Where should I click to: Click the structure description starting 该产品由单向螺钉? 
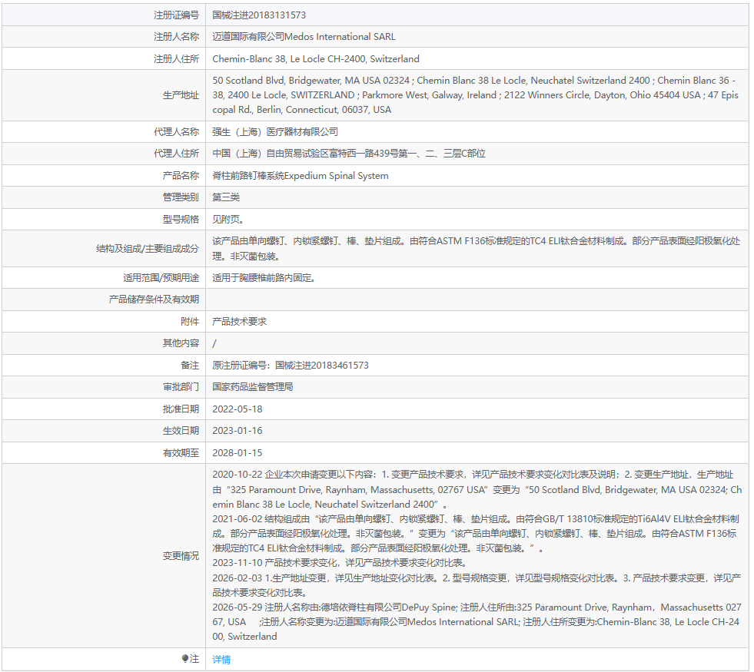tap(476, 248)
